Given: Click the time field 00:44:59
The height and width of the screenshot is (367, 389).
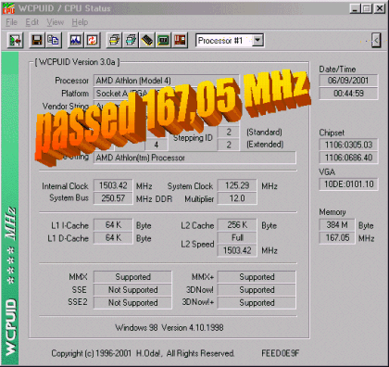Looking at the screenshot, I should click(x=348, y=94).
